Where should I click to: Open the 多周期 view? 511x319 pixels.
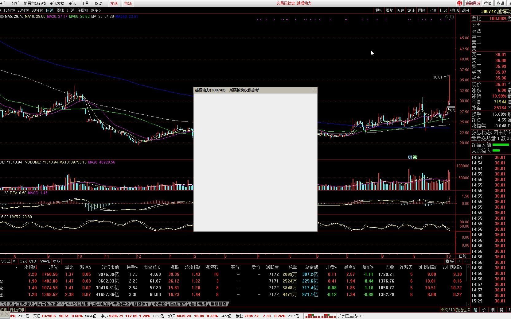click(x=82, y=10)
